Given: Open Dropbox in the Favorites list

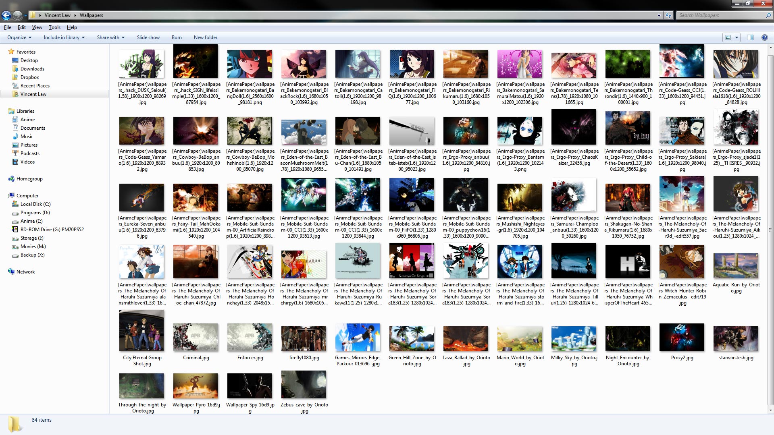Looking at the screenshot, I should tap(29, 77).
